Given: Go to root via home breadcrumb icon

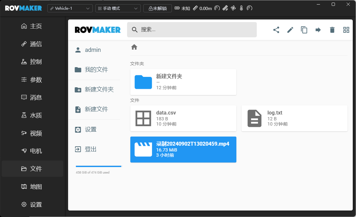Looking at the screenshot, I should [134, 47].
